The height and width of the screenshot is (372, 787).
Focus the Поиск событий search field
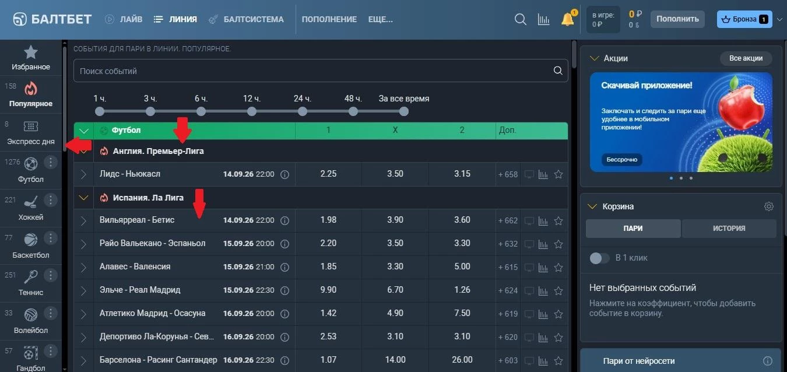(321, 71)
